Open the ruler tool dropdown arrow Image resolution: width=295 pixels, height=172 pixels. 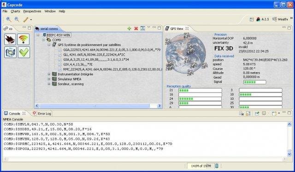click(x=31, y=19)
